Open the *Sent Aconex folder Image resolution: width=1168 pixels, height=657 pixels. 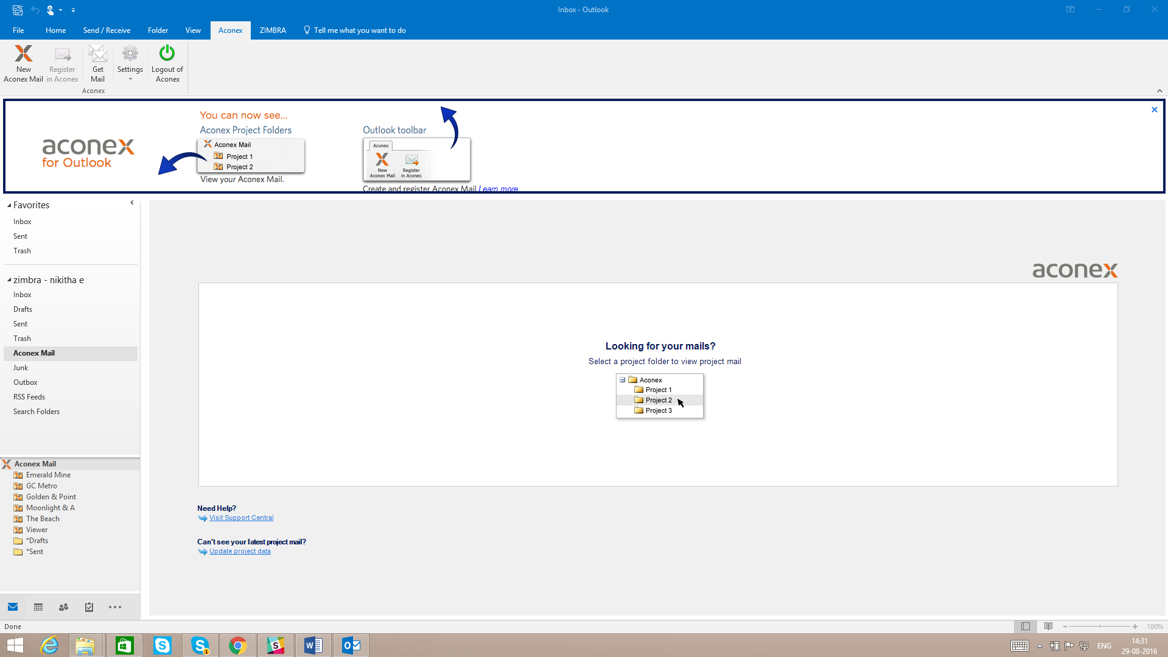click(35, 552)
